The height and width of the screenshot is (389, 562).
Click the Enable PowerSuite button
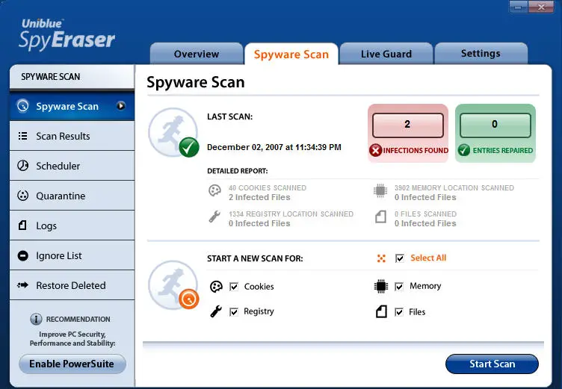click(72, 364)
